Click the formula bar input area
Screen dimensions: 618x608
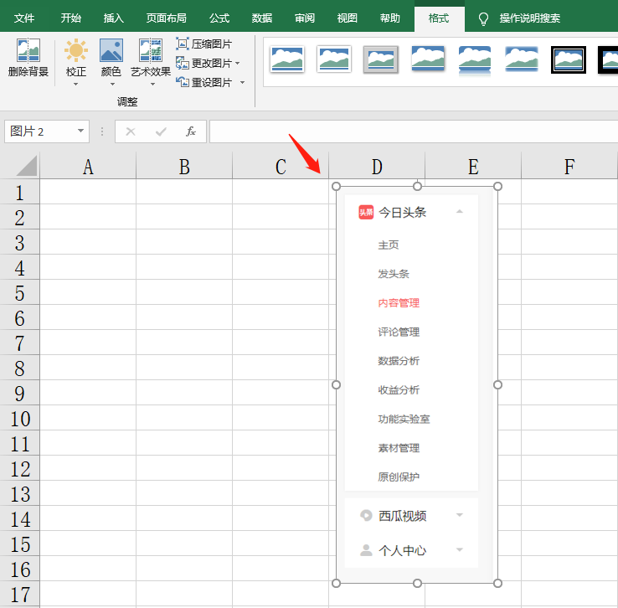[414, 131]
